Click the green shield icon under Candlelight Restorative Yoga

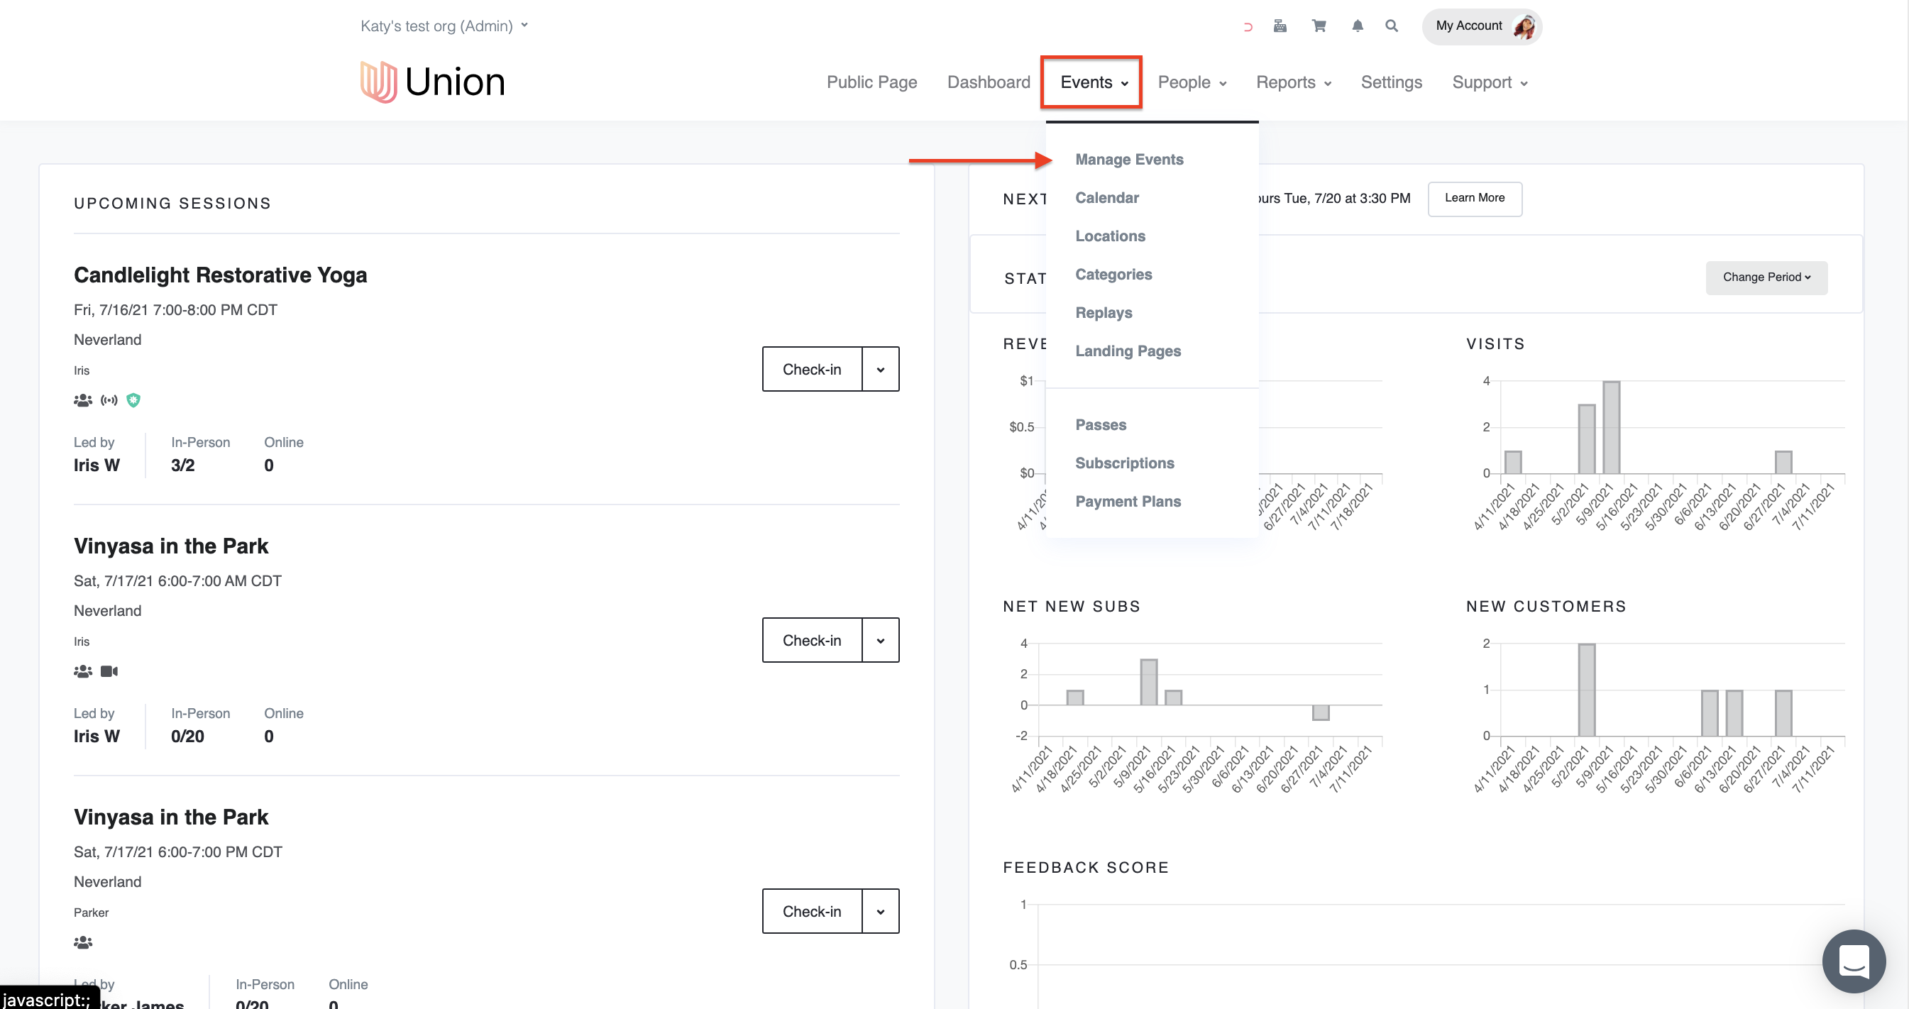(133, 400)
